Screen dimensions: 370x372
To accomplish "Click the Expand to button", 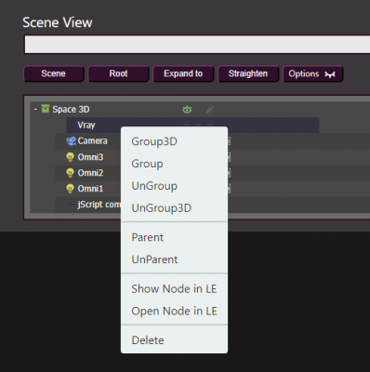I will pos(183,73).
